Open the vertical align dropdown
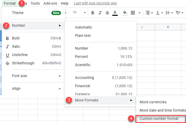 point(159,13)
